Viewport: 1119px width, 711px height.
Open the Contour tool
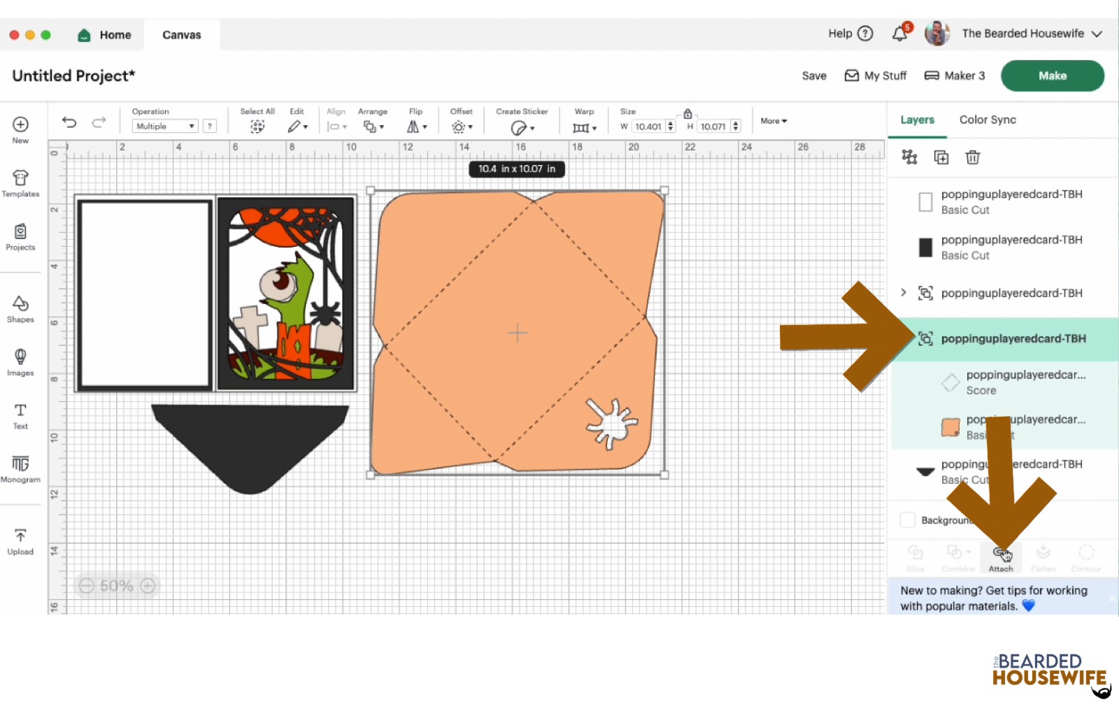(x=1086, y=554)
